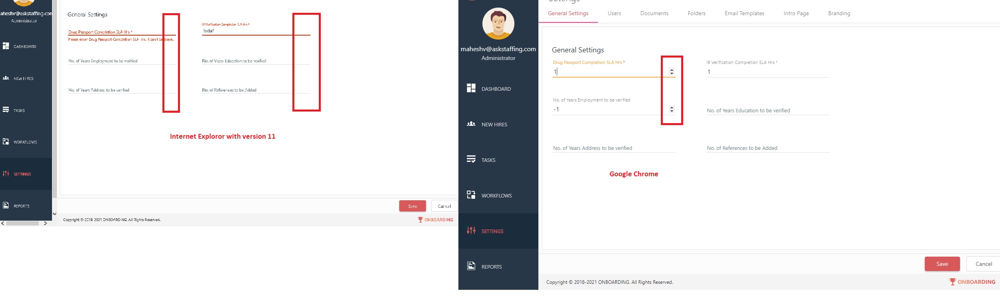Click Cancel button in Internet Explorer window
1000x307 pixels.
pos(444,206)
